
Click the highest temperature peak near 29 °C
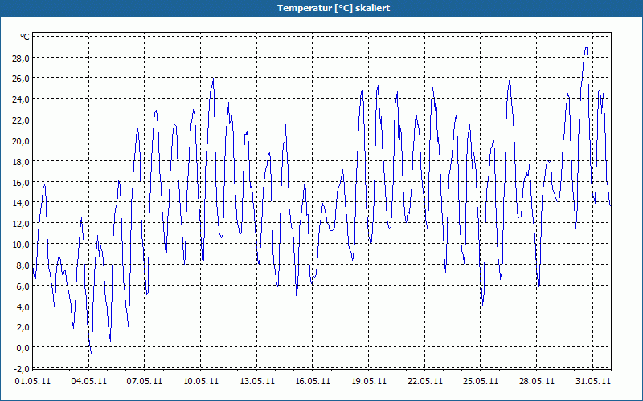tap(587, 48)
